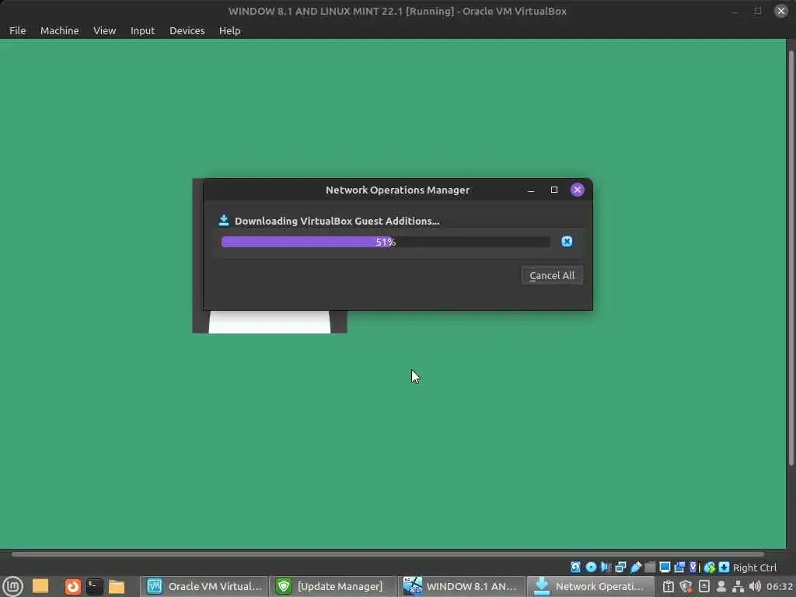Open the Linux Mint start menu

[12, 586]
